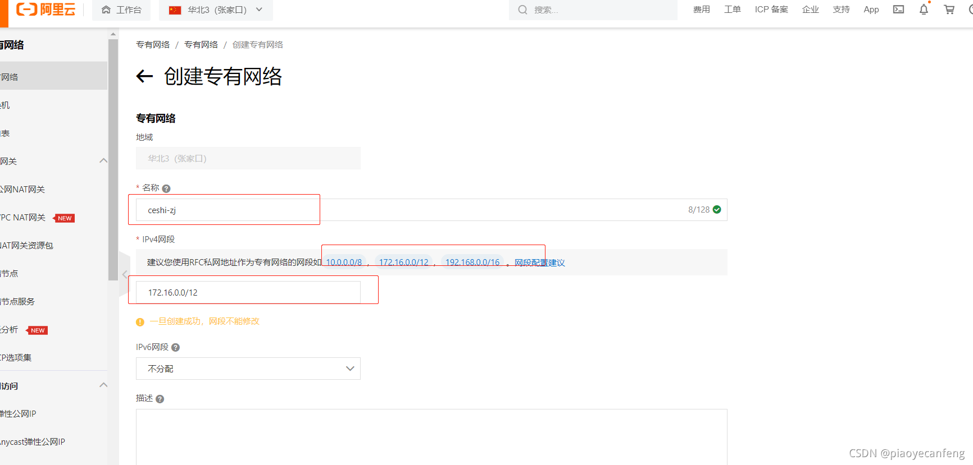Open the ICP 备案 menu

(771, 10)
